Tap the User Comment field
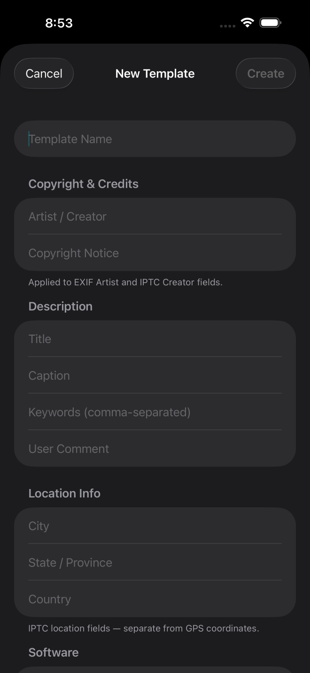310x673 pixels. pos(155,449)
